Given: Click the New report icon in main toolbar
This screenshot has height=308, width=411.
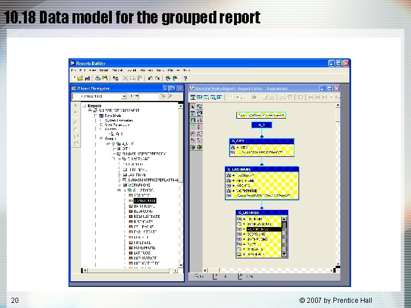Looking at the screenshot, I should (x=74, y=78).
